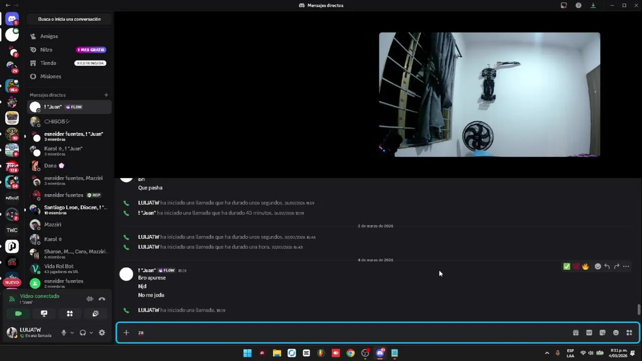React with green check mark emoji
642x361 pixels.
567,266
